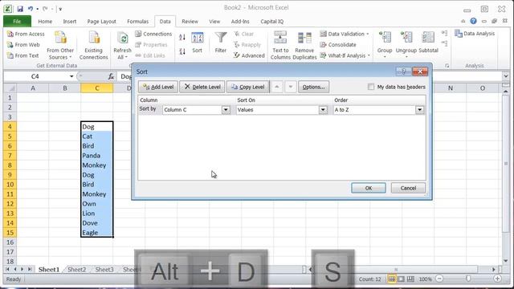The height and width of the screenshot is (289, 514).
Task: Click the vertical scrollbar down arrow
Action: pos(505,261)
